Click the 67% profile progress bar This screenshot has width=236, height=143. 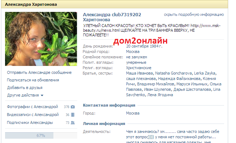coord(41,135)
